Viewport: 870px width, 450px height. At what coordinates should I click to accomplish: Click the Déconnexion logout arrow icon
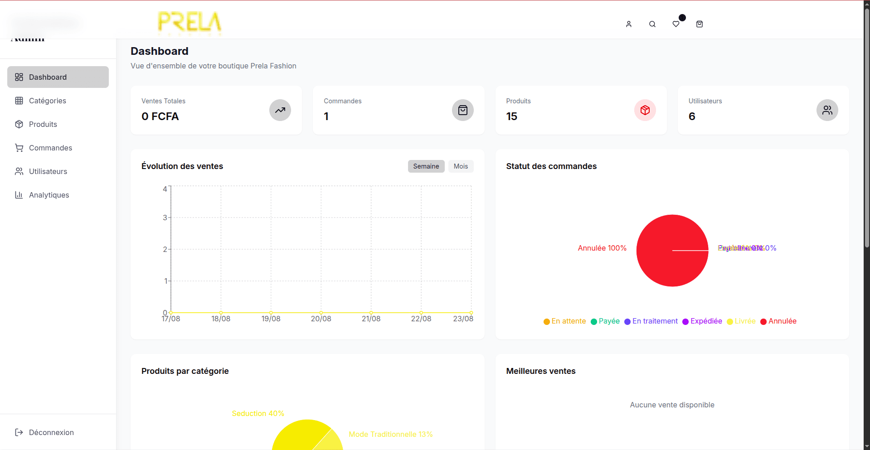(19, 432)
